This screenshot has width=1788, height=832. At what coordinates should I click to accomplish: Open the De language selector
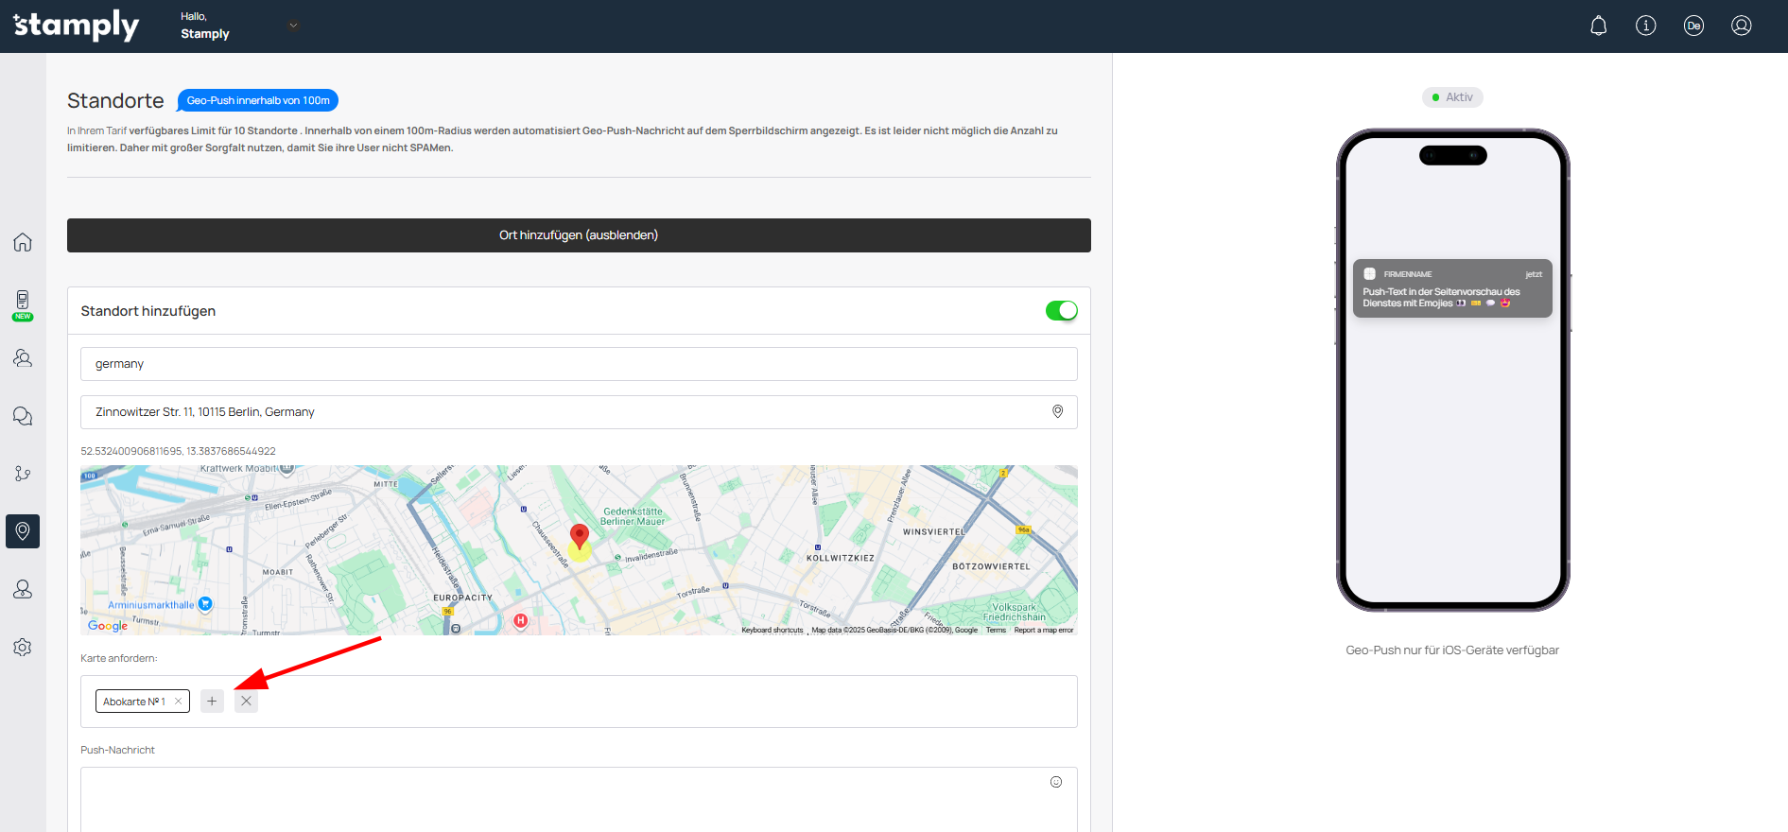(1693, 26)
